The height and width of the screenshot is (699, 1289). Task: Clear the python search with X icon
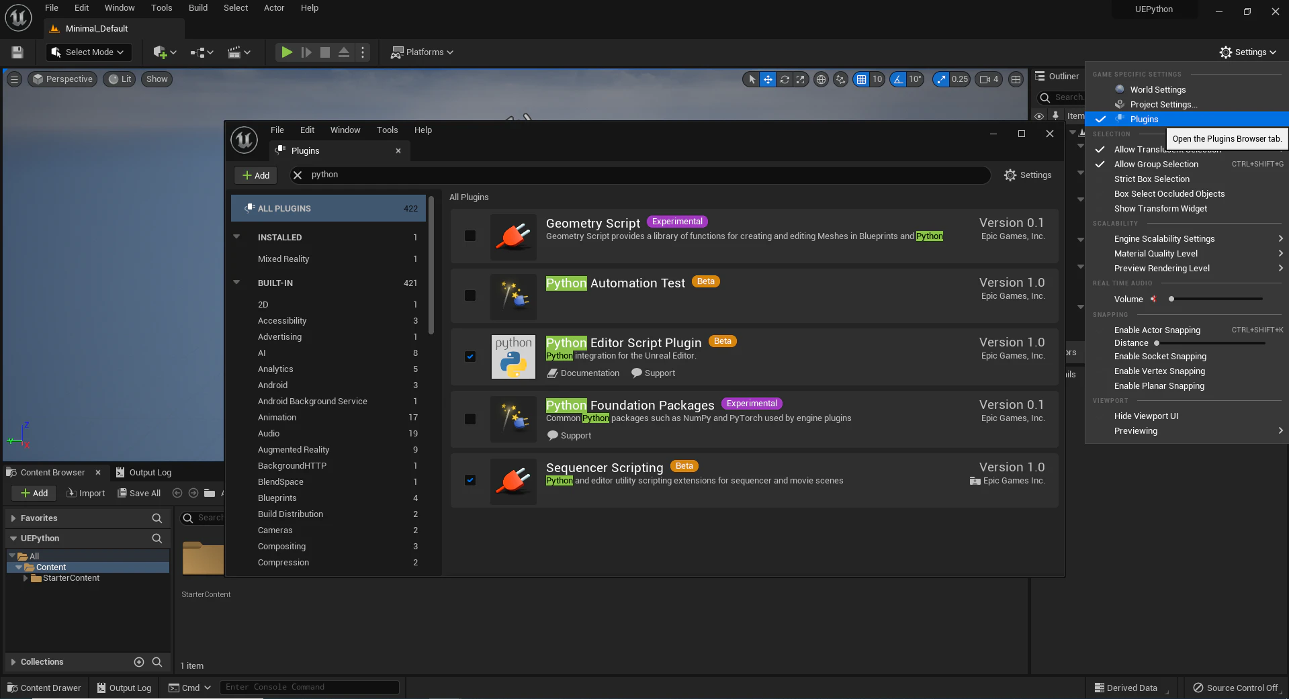[298, 175]
